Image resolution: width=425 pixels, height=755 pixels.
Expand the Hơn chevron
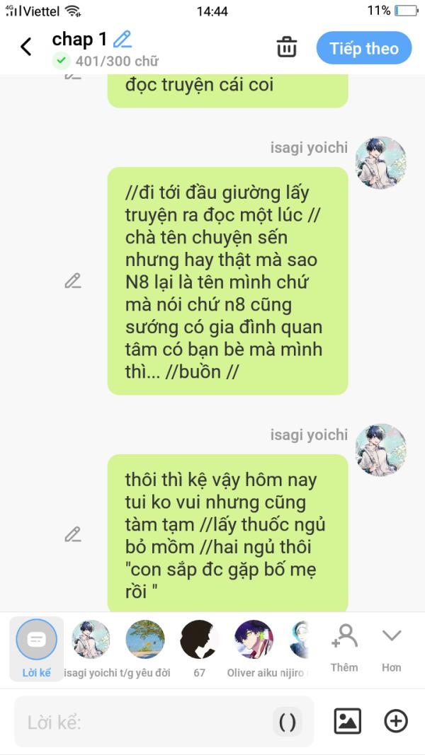point(391,647)
